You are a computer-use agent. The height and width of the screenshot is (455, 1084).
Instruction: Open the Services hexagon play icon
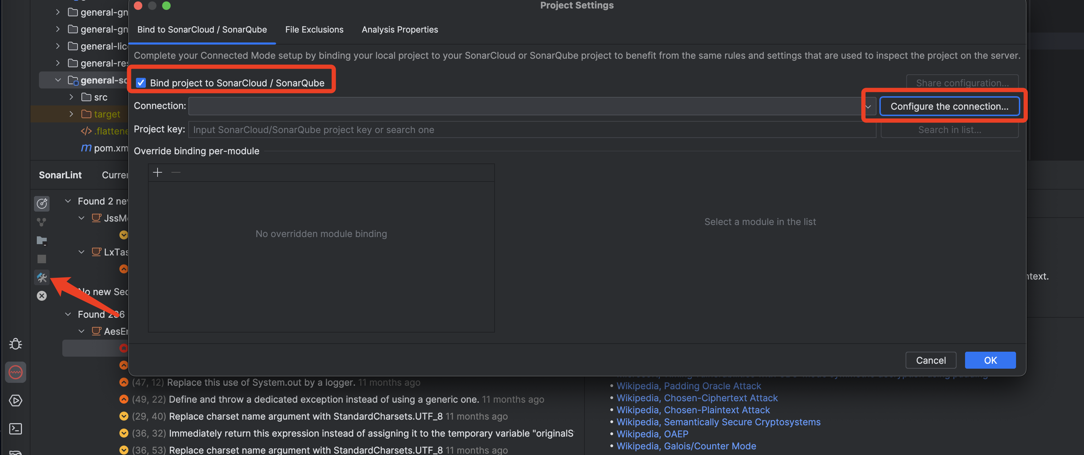(x=16, y=400)
